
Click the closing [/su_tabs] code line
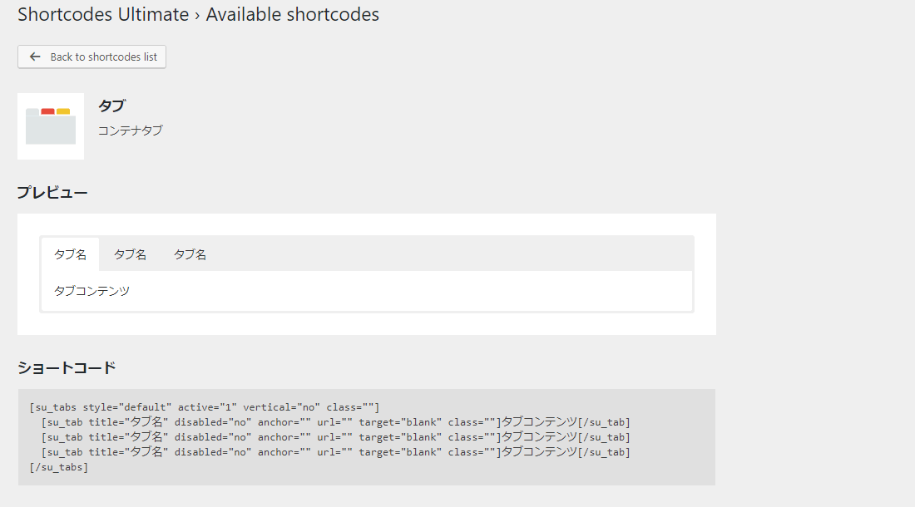[58, 467]
